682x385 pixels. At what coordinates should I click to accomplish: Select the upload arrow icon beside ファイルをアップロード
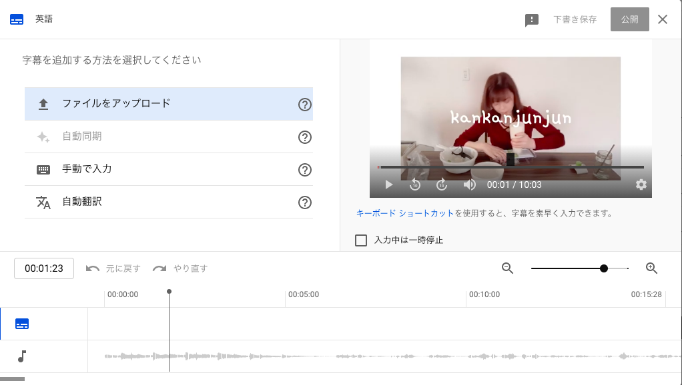(x=42, y=105)
